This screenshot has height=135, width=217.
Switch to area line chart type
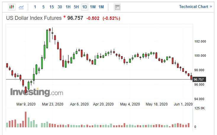(21, 7)
